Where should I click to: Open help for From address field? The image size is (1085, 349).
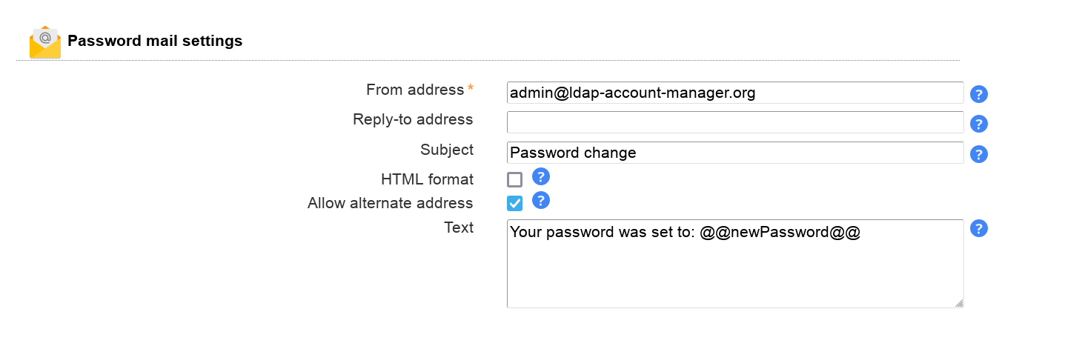(979, 94)
